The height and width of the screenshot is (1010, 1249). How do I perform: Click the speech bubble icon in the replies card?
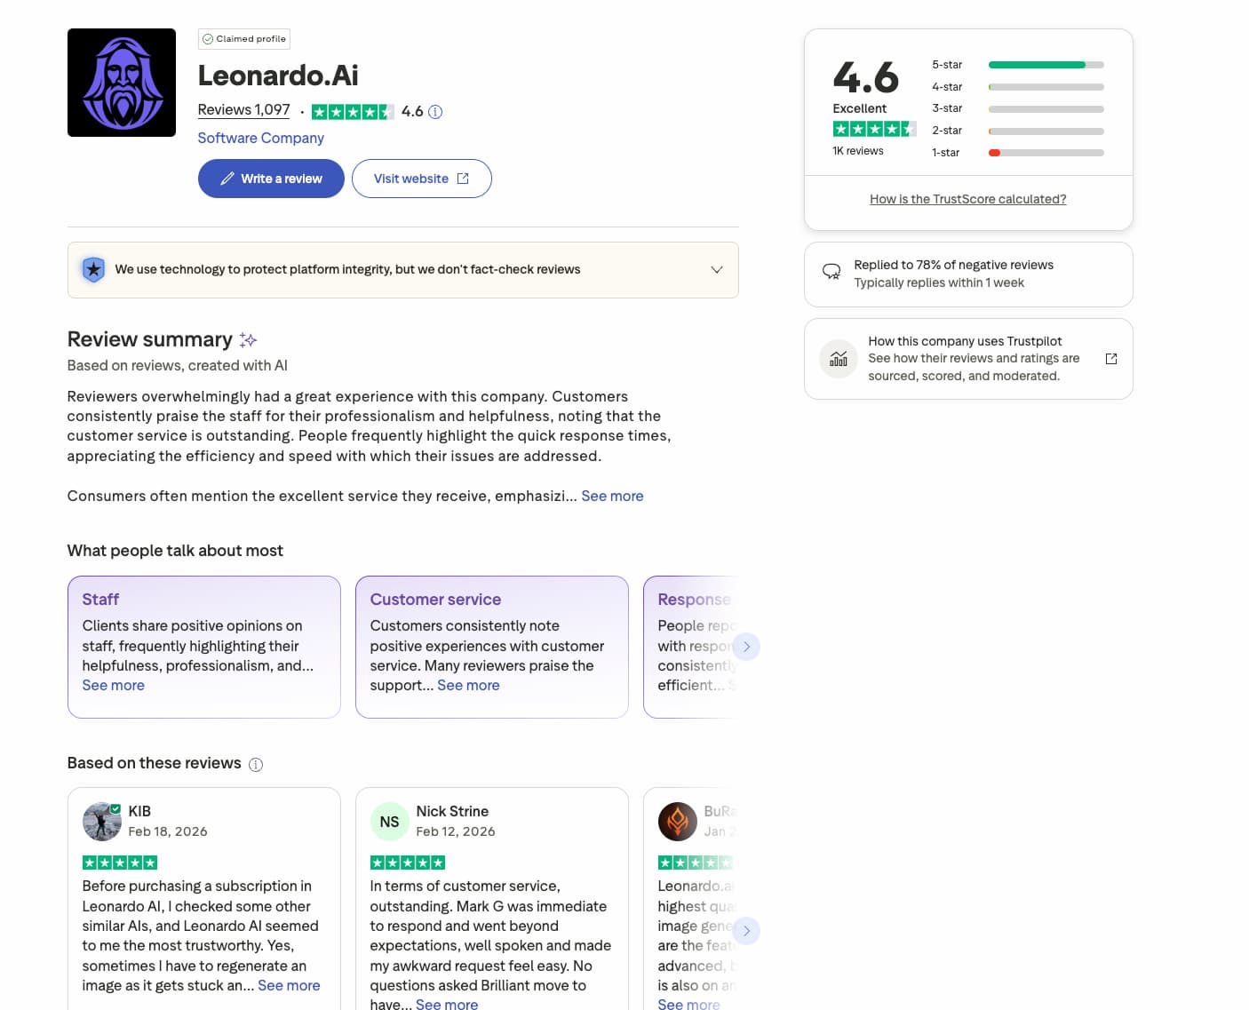[x=831, y=272]
